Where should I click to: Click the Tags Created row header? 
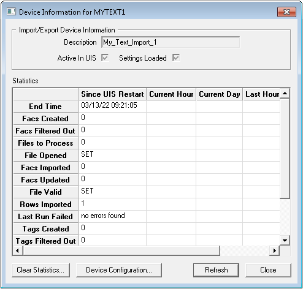tap(45, 229)
